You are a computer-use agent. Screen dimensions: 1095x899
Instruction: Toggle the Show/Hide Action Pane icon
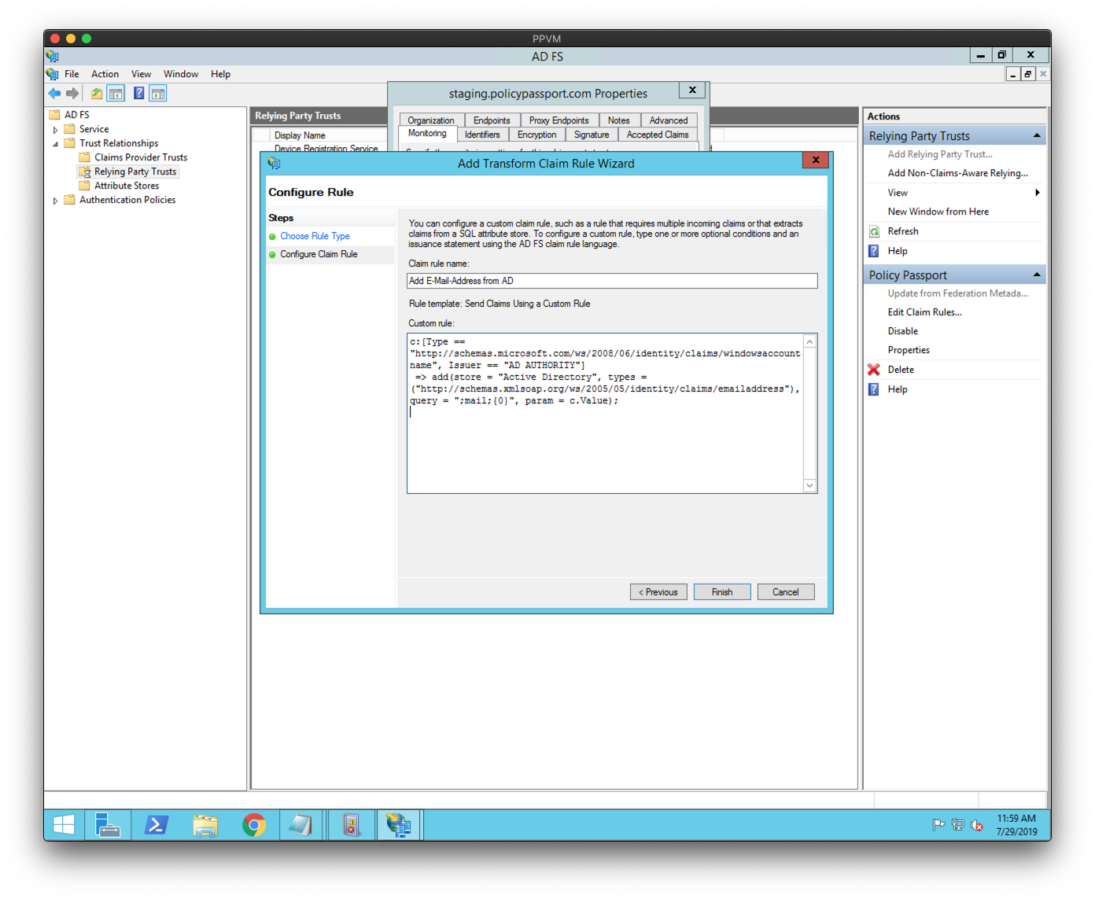coord(158,94)
